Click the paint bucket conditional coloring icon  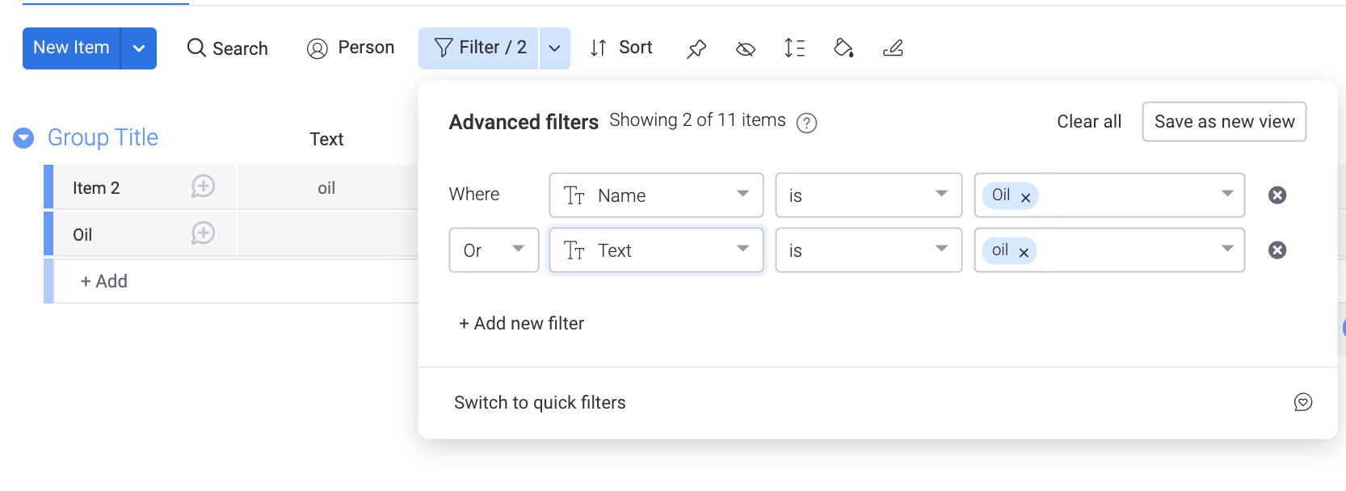click(843, 48)
